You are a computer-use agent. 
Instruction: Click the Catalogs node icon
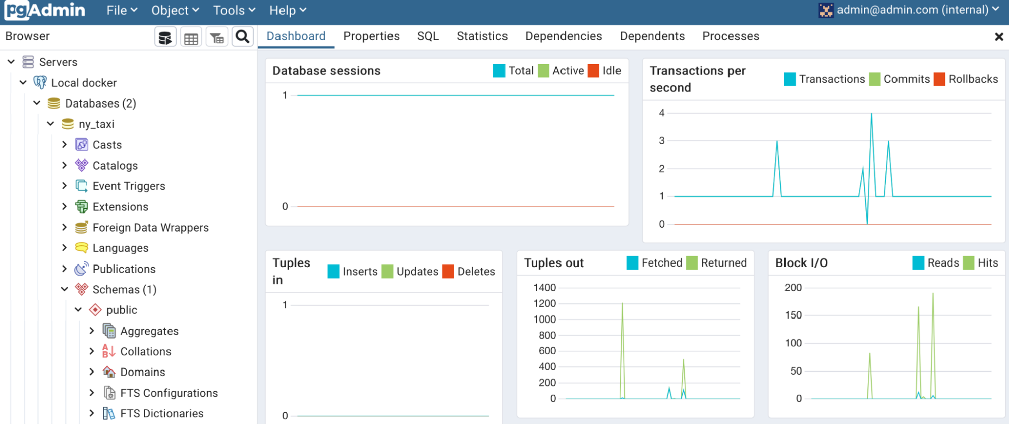tap(81, 166)
